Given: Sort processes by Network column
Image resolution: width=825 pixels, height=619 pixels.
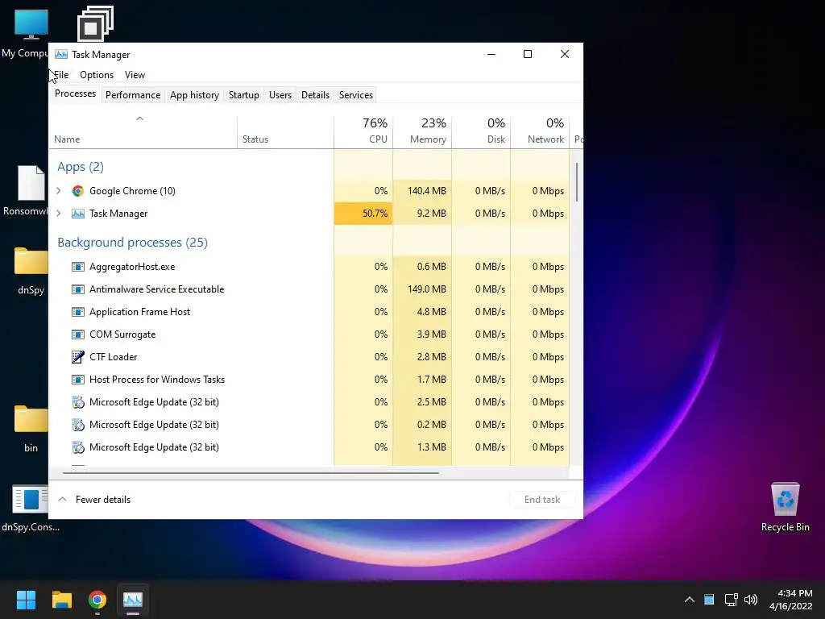Looking at the screenshot, I should click(540, 131).
